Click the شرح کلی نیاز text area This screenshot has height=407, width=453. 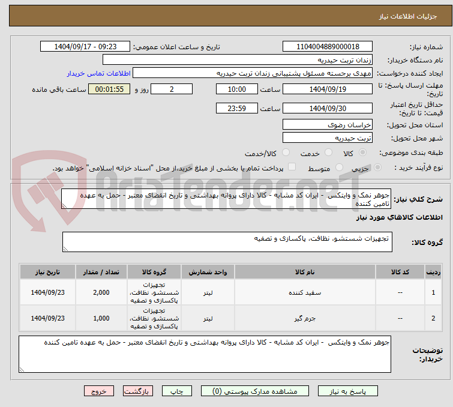click(x=226, y=199)
